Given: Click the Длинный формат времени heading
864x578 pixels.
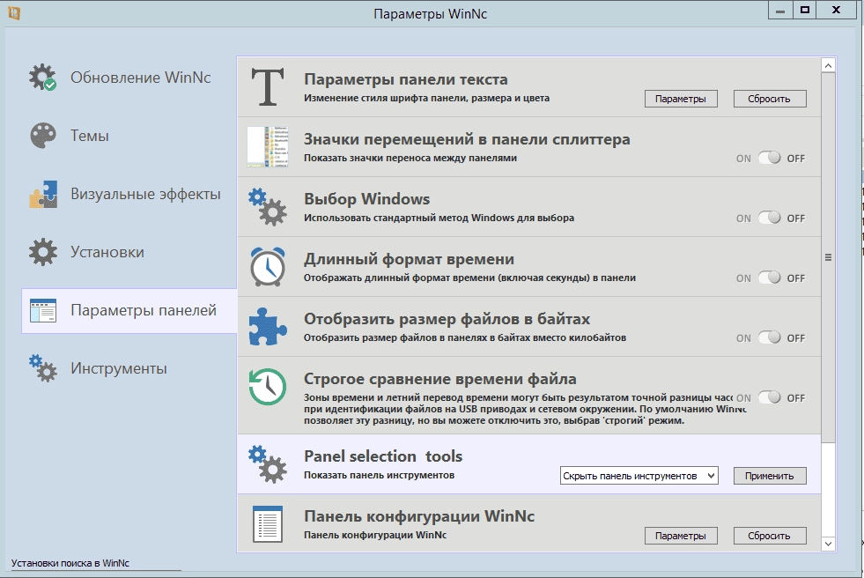Looking at the screenshot, I should coord(409,259).
